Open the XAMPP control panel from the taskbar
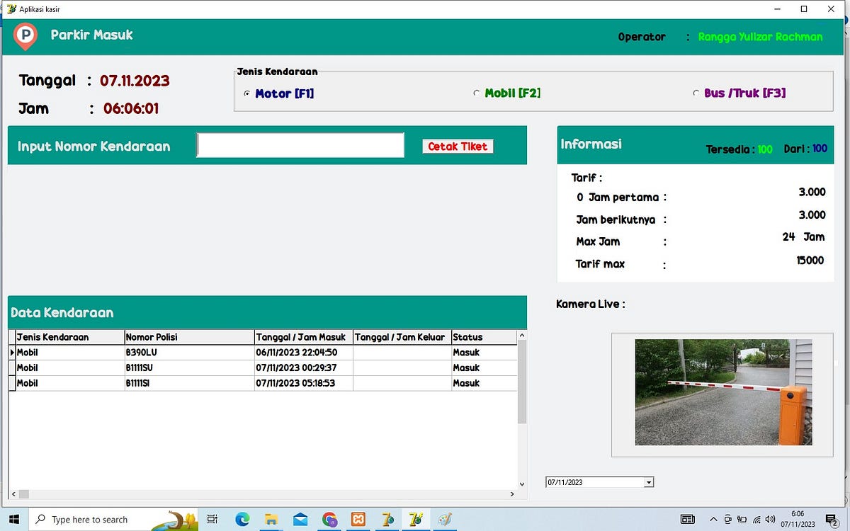The image size is (850, 531). click(x=358, y=519)
